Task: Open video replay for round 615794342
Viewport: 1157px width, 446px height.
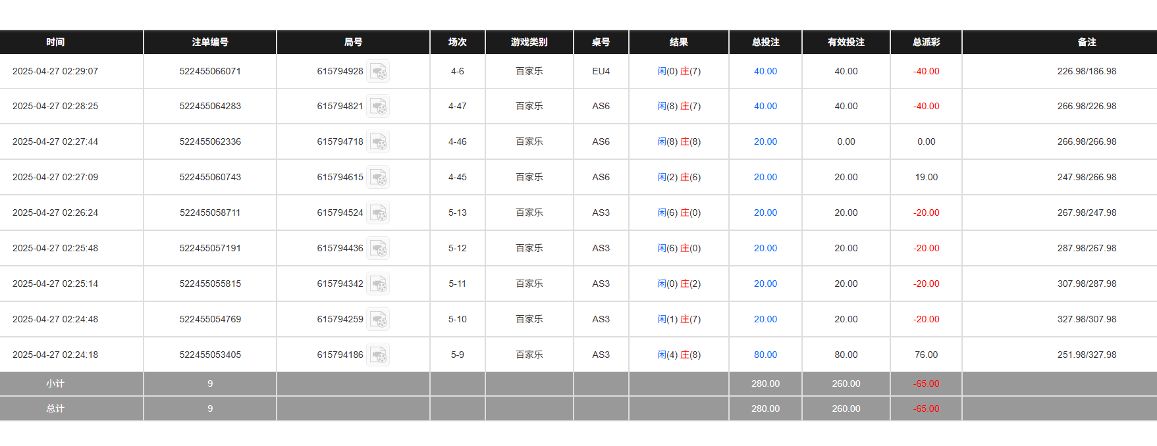Action: (x=379, y=284)
